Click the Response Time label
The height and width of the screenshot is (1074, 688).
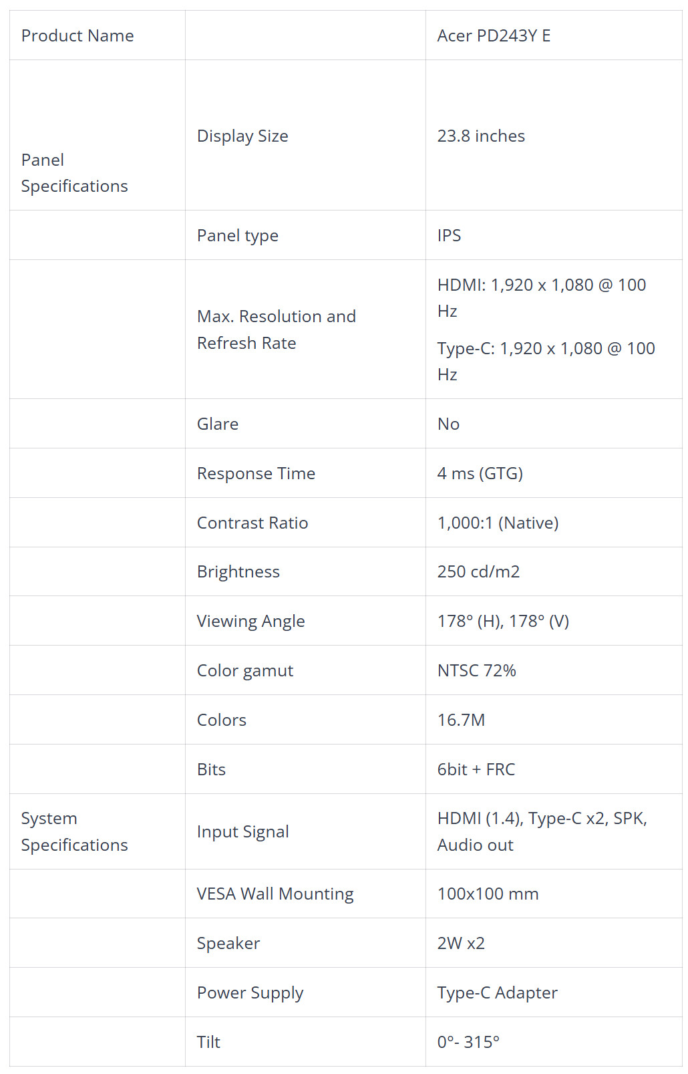(256, 473)
